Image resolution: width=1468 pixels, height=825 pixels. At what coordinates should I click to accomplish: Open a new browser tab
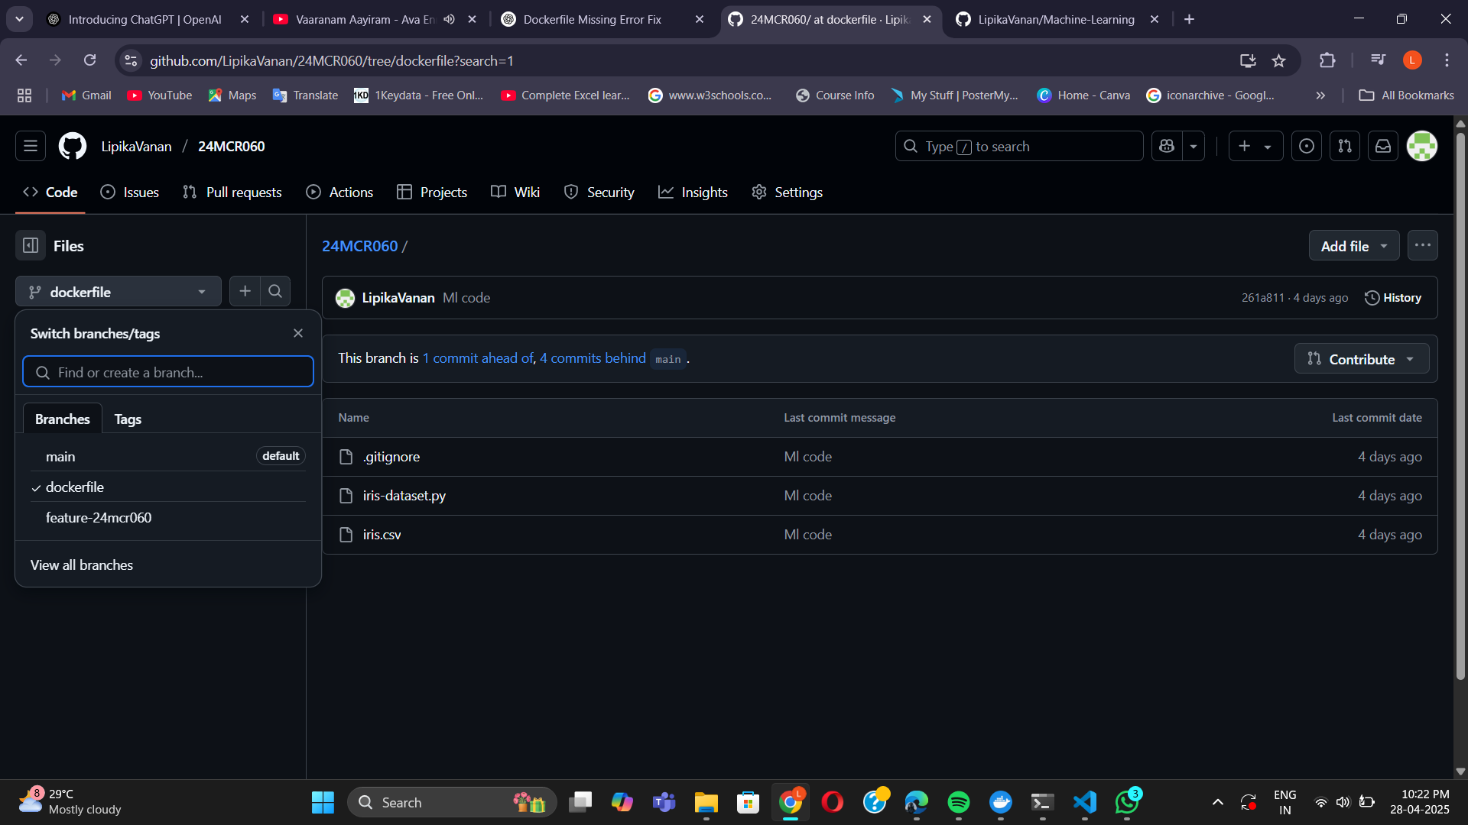[1189, 19]
